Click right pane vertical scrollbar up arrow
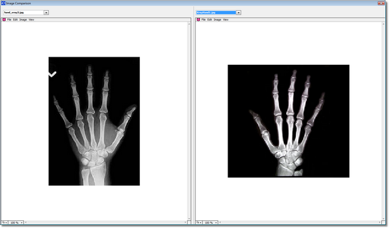 [383, 24]
